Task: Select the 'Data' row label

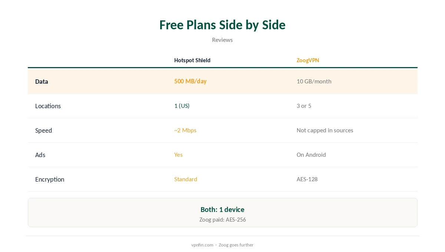Action: pos(42,82)
